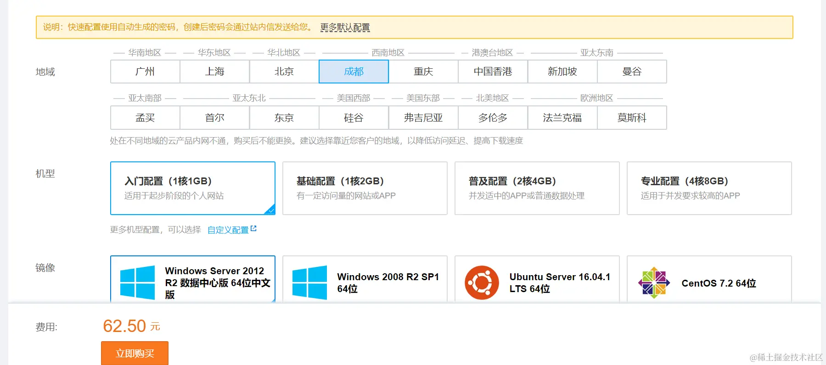Choose the 重庆 region
The height and width of the screenshot is (365, 826).
423,72
